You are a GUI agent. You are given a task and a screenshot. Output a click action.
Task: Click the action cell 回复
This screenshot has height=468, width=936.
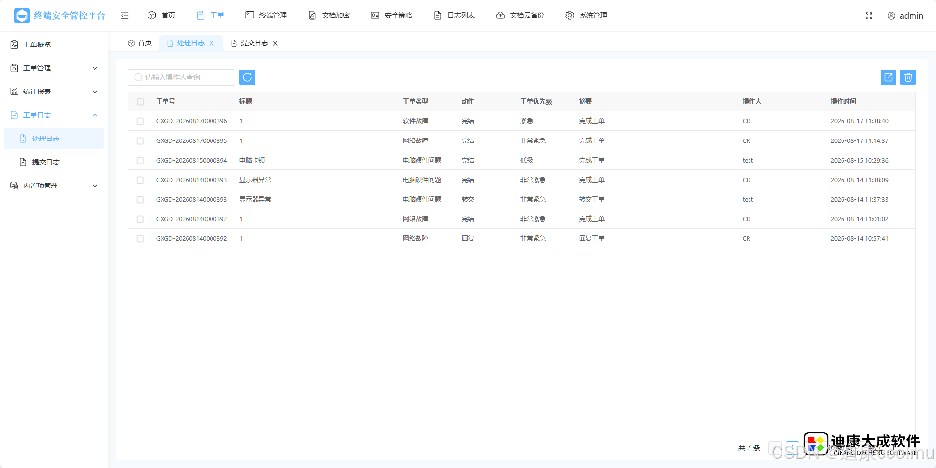pos(468,238)
